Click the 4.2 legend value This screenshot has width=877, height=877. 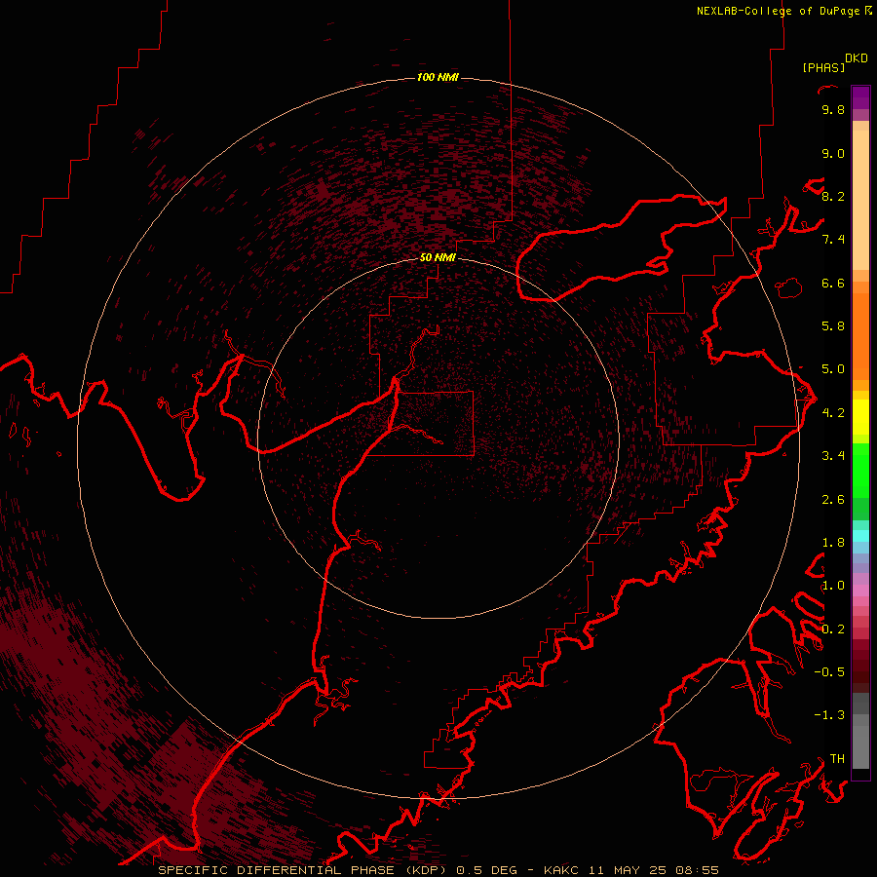click(x=833, y=413)
